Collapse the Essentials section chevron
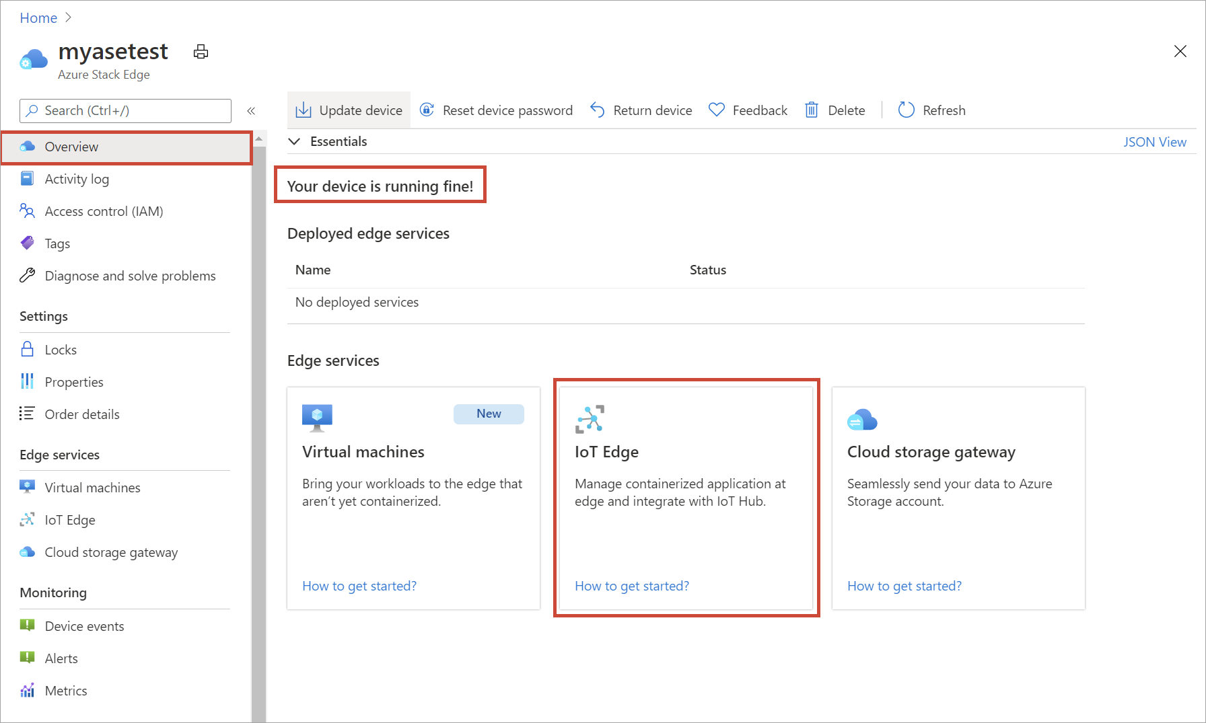 pyautogui.click(x=294, y=141)
